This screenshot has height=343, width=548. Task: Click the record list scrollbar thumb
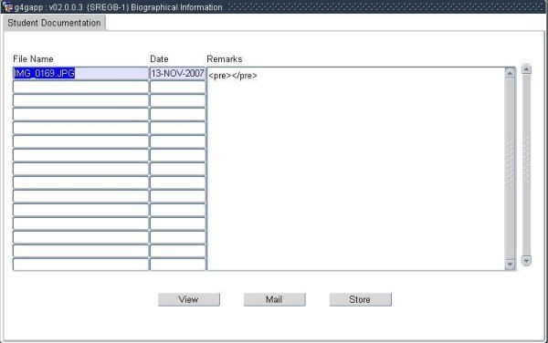526,165
